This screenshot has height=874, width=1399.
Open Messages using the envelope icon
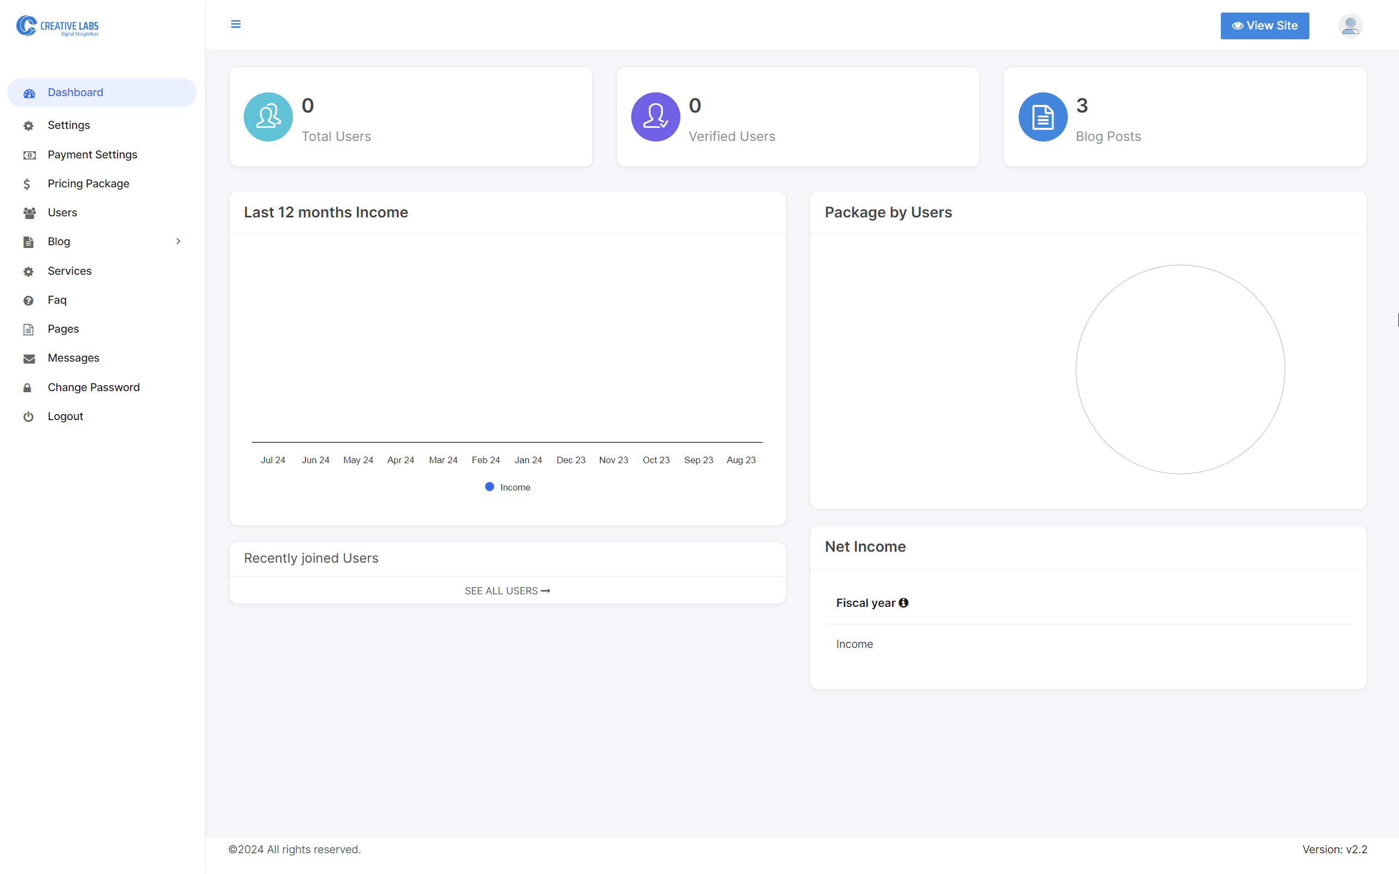[x=29, y=358]
